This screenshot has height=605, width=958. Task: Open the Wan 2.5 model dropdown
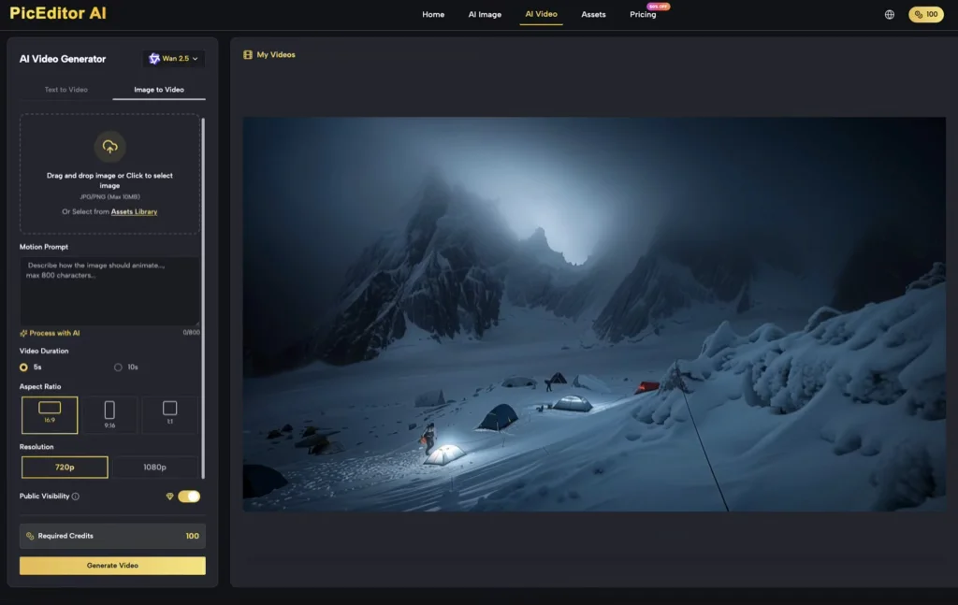pos(174,59)
